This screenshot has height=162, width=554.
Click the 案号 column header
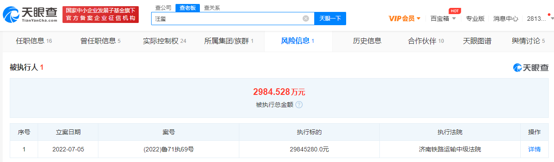169,132
